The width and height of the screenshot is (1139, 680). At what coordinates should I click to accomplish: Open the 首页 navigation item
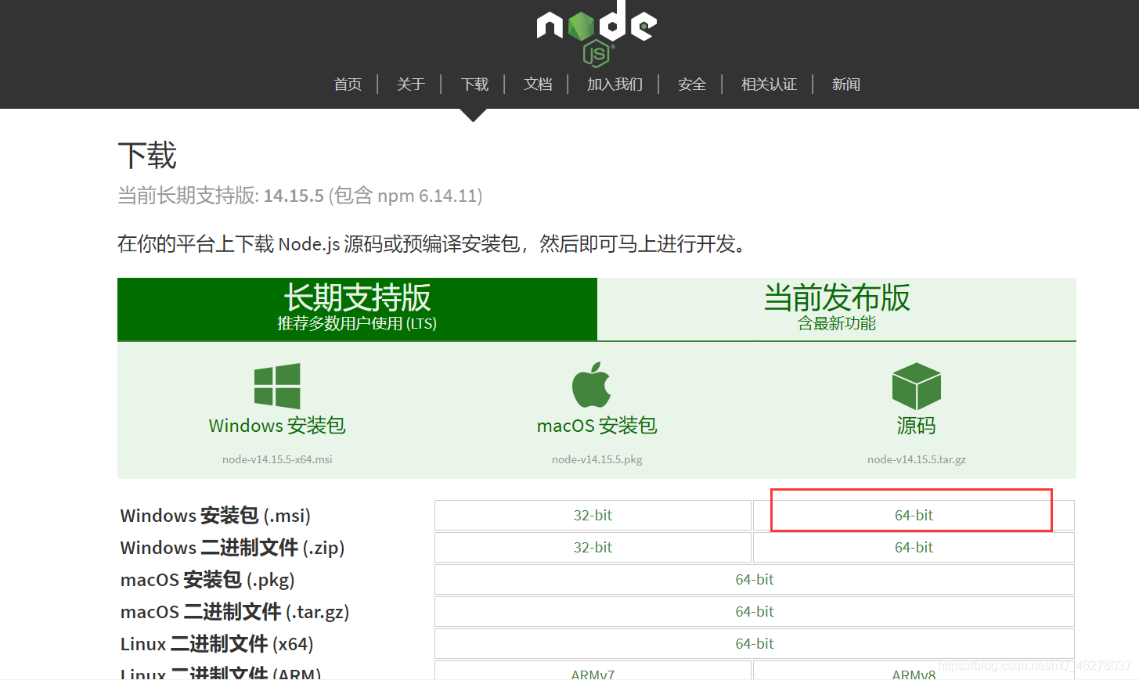348,85
